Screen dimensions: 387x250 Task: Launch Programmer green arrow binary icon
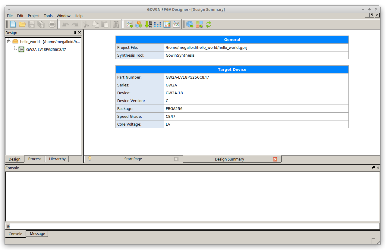(148, 24)
